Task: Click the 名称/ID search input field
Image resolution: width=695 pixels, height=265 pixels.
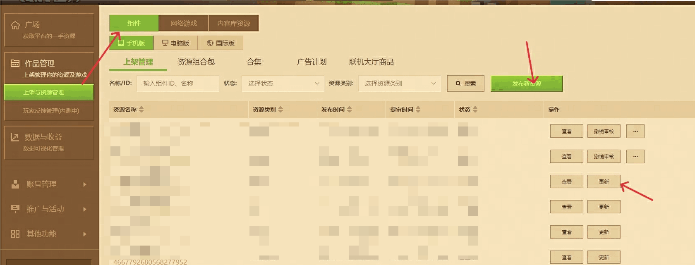Action: (x=178, y=84)
